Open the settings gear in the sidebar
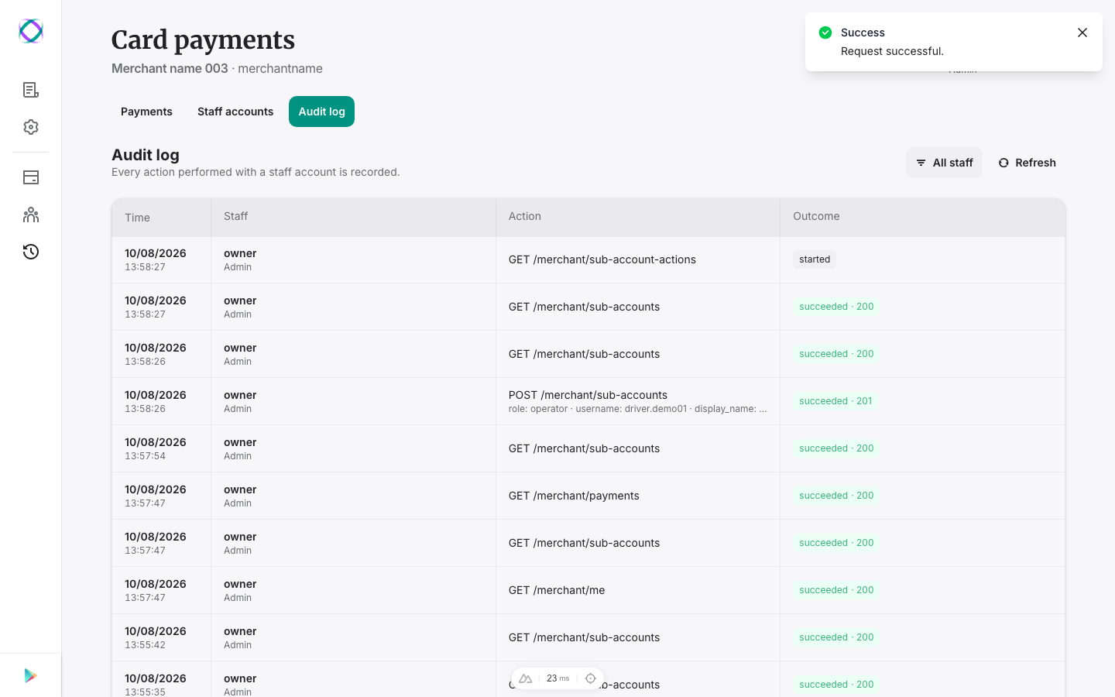The height and width of the screenshot is (697, 1115). pos(31,127)
